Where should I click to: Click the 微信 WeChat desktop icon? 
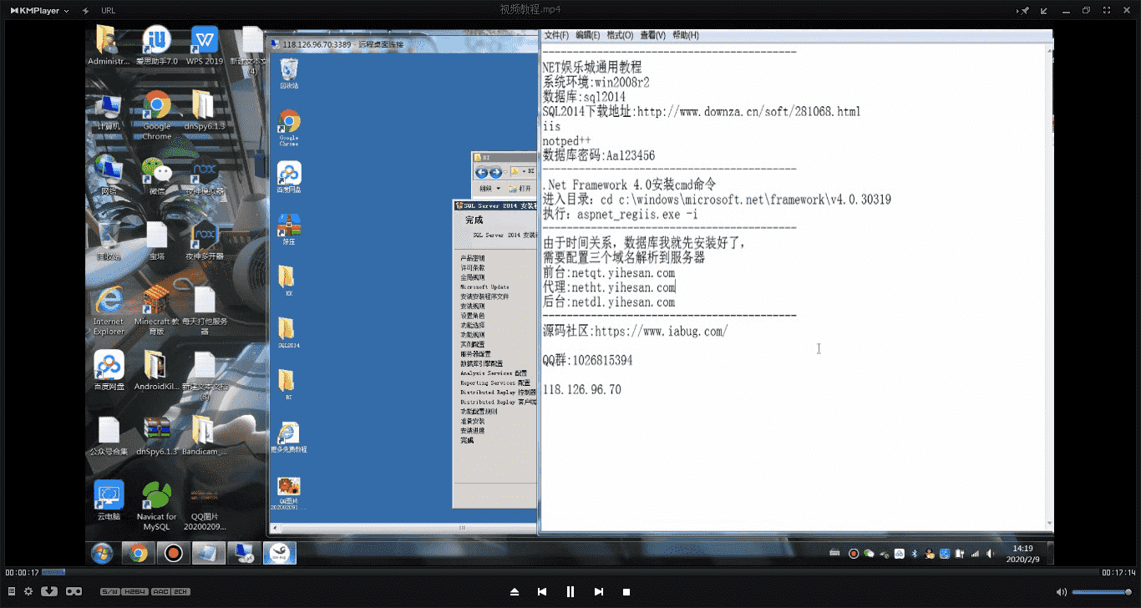pos(156,175)
